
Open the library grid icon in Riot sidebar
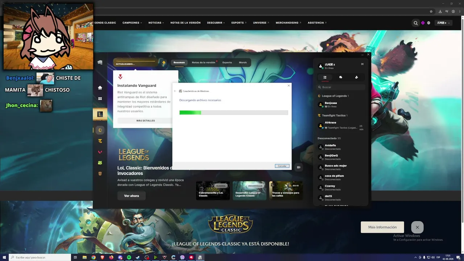tap(100, 99)
